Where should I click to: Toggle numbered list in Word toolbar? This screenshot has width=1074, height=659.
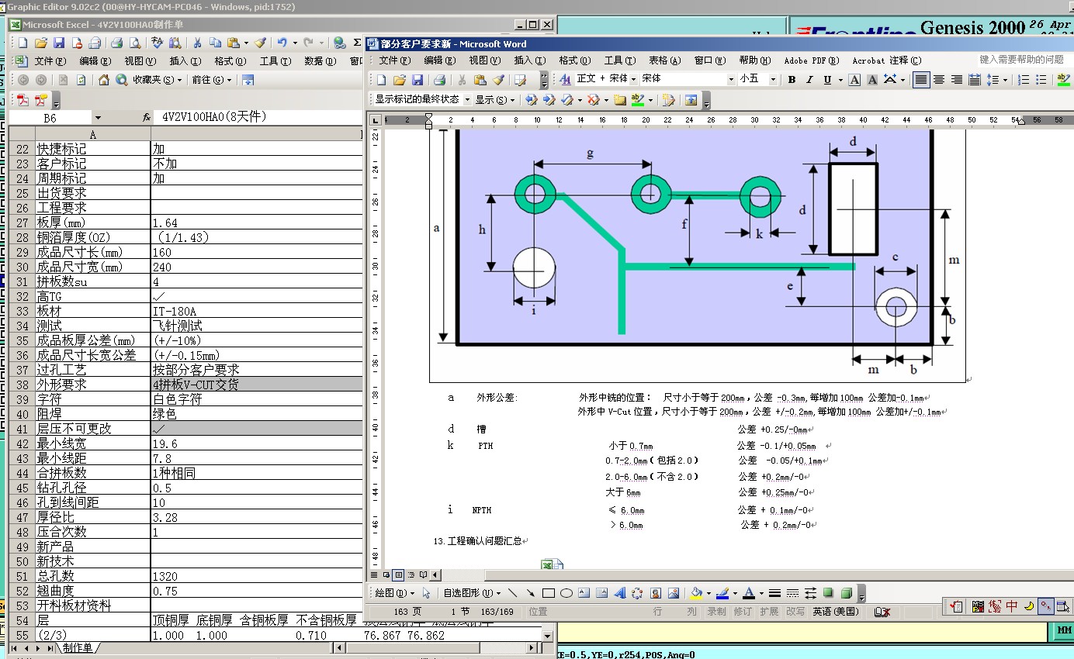(x=1024, y=79)
